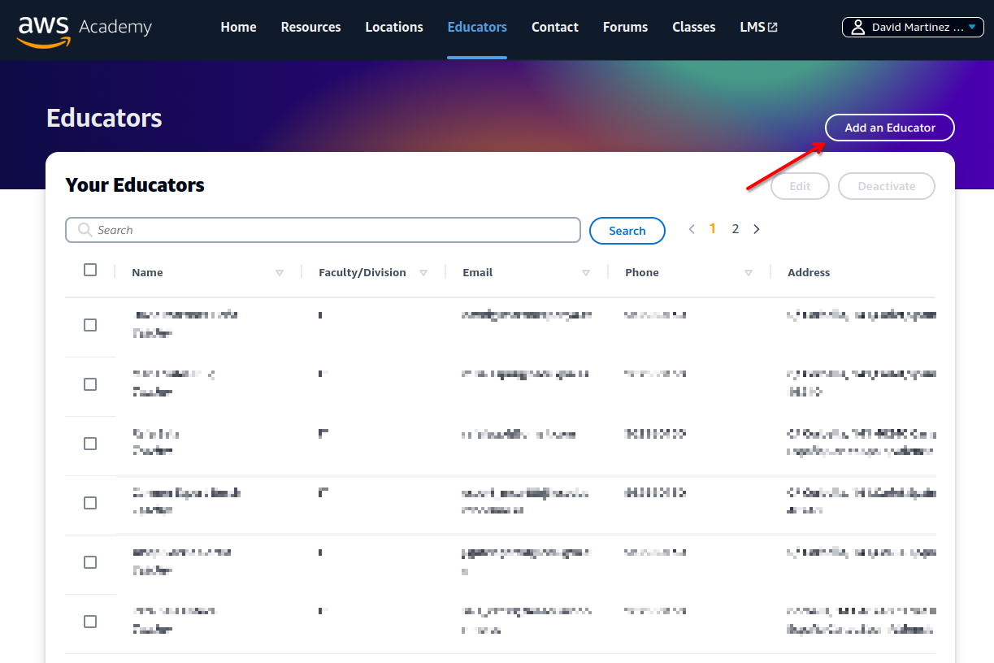Screen dimensions: 994x663
Task: Click the Phone column filter icon
Action: coord(749,273)
